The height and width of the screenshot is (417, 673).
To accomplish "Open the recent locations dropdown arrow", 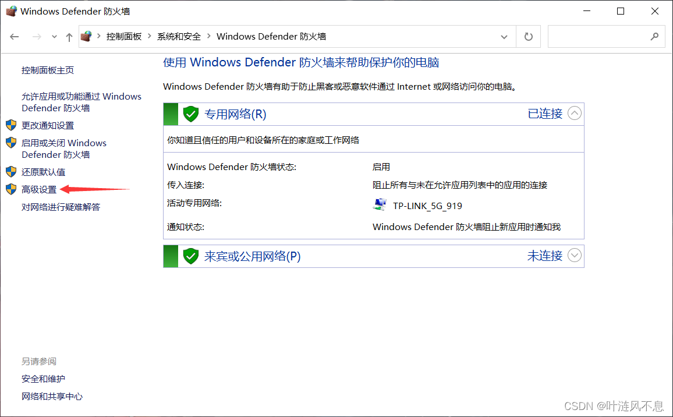I will click(54, 37).
